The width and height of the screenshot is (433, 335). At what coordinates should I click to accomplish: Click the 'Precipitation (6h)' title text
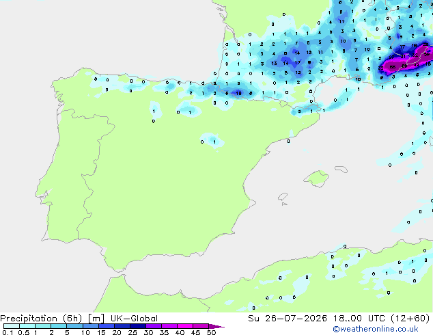[41, 319]
